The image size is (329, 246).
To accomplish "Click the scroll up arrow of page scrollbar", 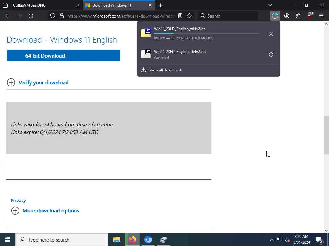I will pyautogui.click(x=326, y=24).
